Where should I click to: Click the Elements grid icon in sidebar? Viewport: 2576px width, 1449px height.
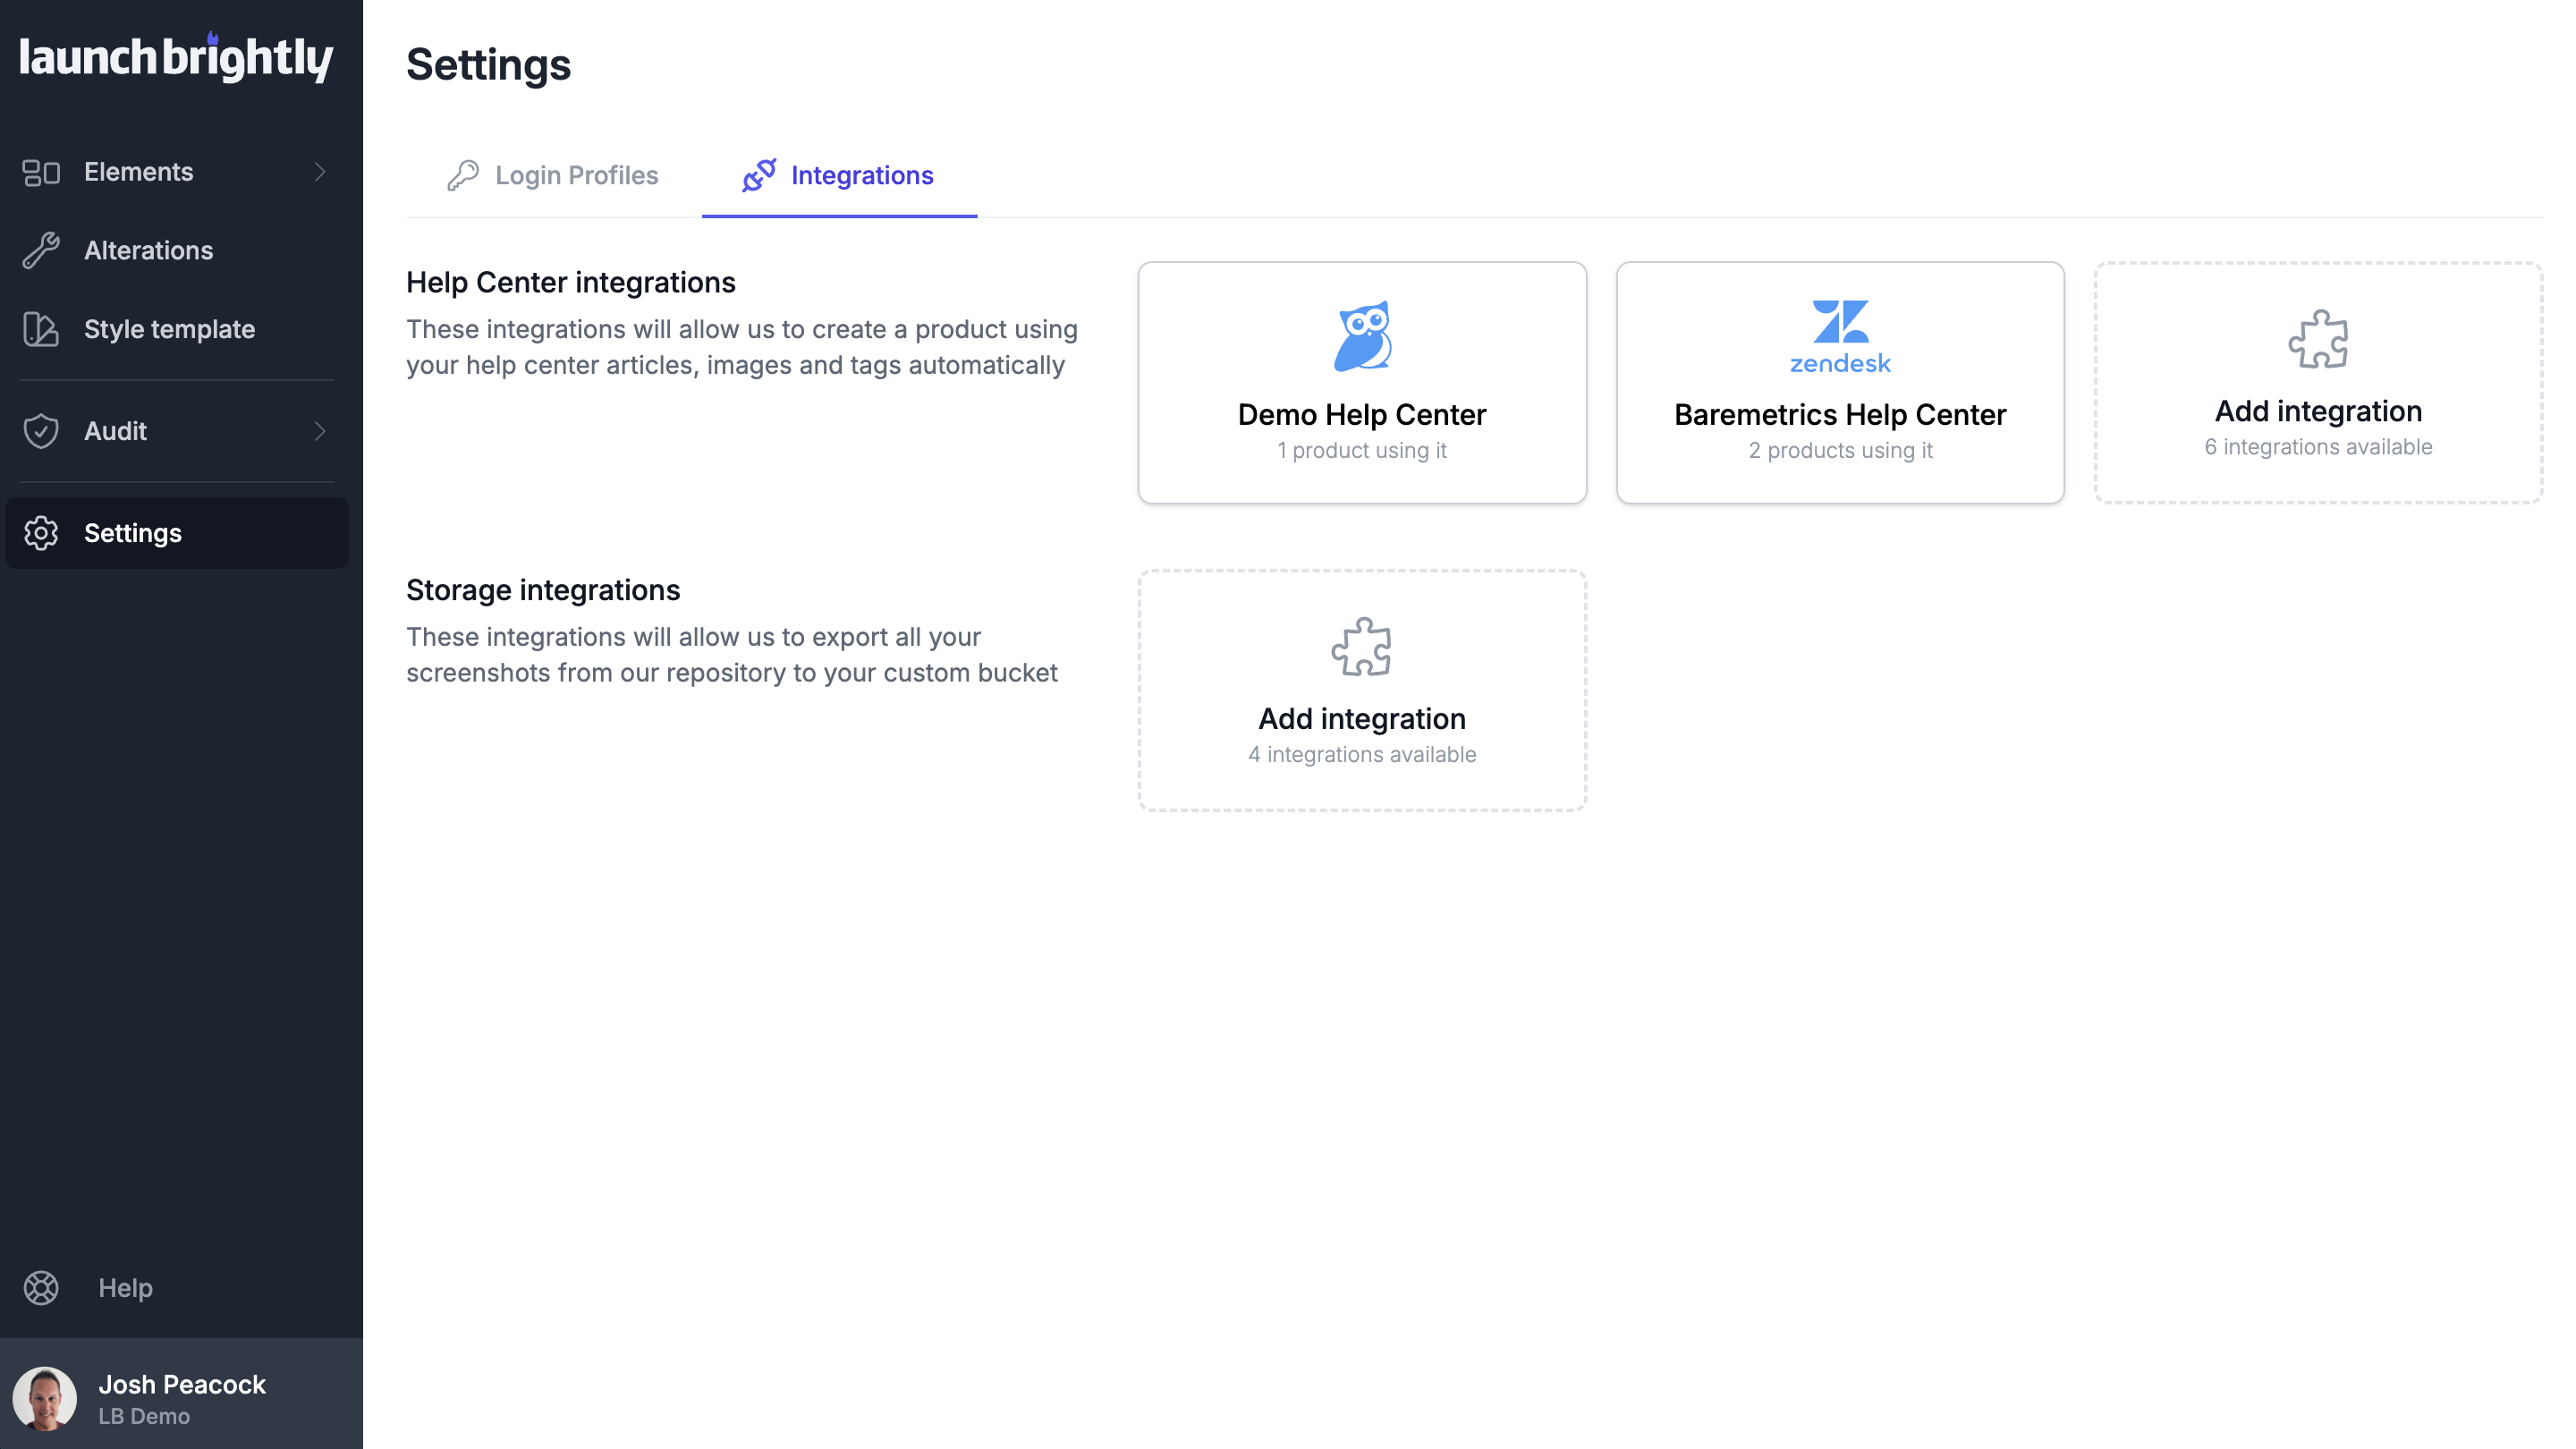(x=41, y=172)
